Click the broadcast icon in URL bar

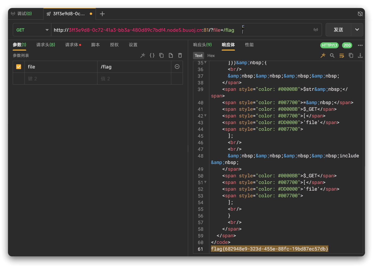pos(316,30)
